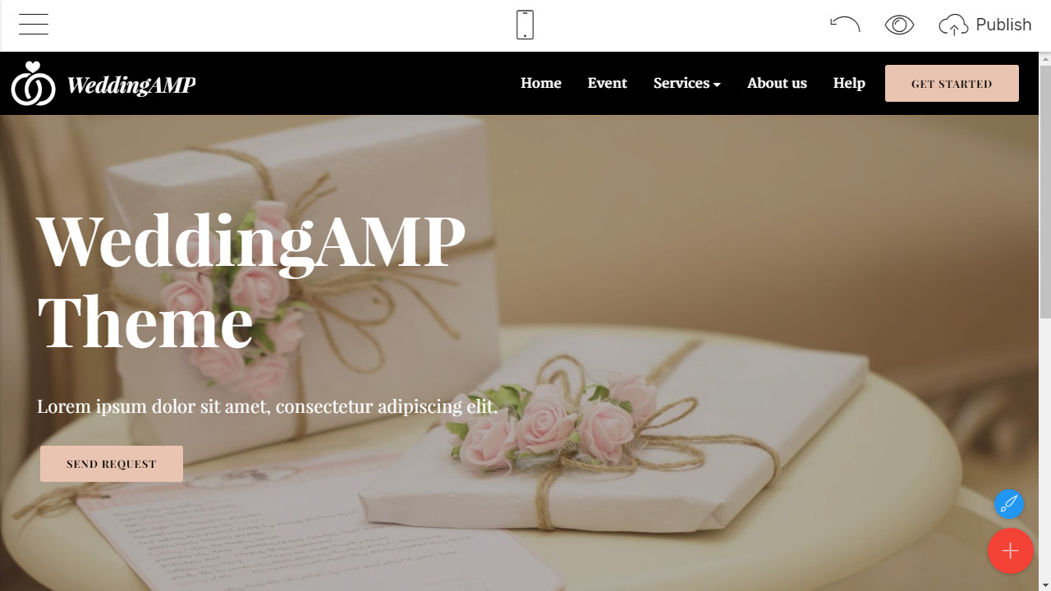Screen dimensions: 1051x591
Task: Open the blue paintbrush style editor
Action: tap(1009, 503)
